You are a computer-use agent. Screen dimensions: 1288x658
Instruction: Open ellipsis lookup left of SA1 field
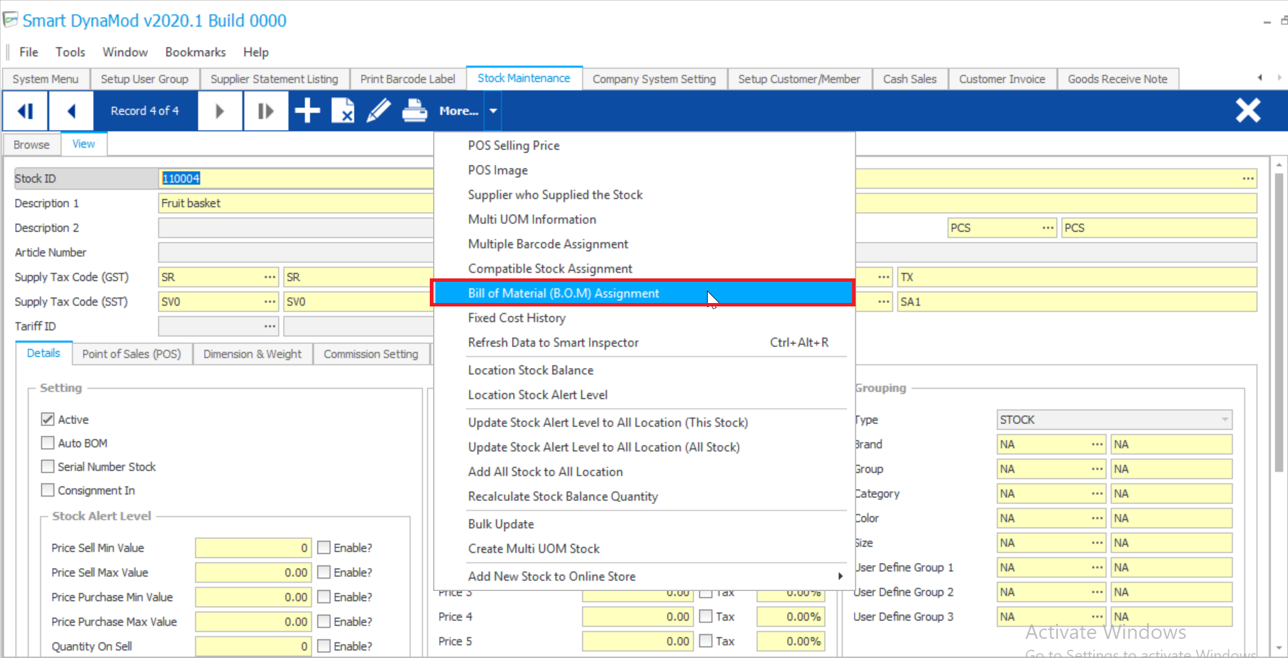884,302
